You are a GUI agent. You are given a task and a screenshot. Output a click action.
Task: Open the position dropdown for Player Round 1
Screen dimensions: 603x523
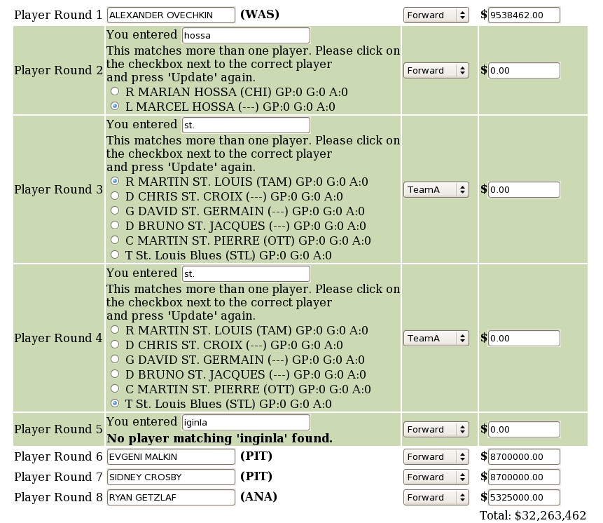436,15
